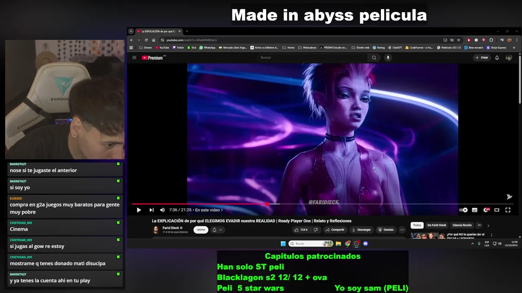The image size is (522, 293).
Task: Switch the ESP LAA input language
Action: click(487, 244)
